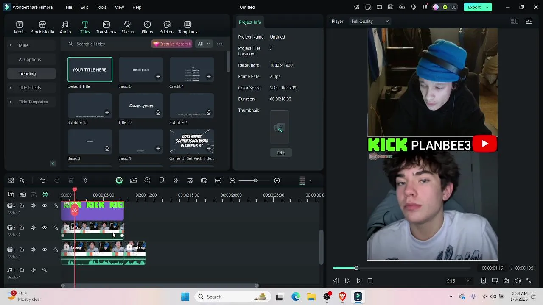Play the preview
Screen dimensions: 543x305
359,281
